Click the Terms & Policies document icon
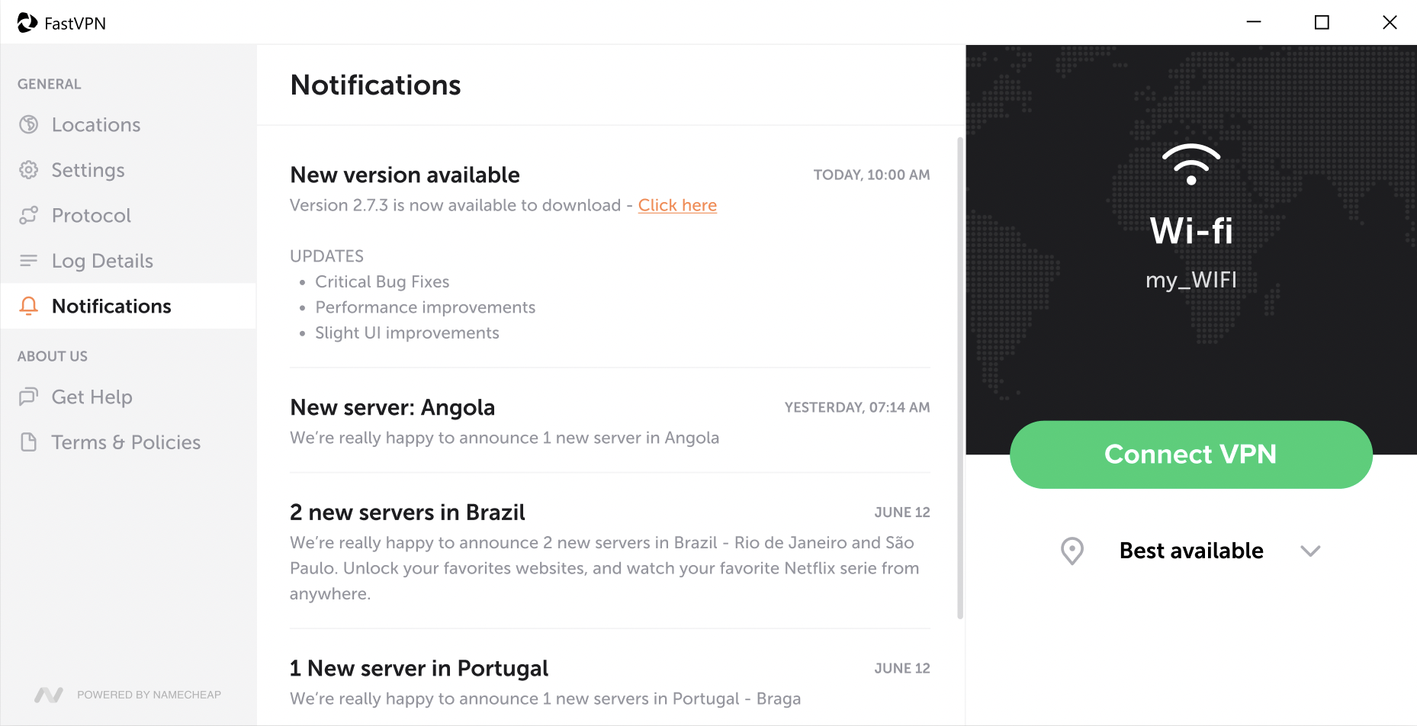 pos(29,442)
